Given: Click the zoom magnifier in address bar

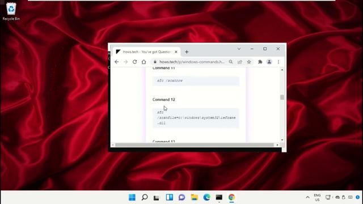Looking at the screenshot, I should tap(231, 62).
